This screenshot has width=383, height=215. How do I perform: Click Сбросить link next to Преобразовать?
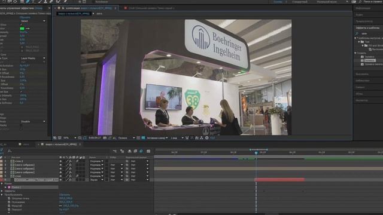[x=65, y=195]
